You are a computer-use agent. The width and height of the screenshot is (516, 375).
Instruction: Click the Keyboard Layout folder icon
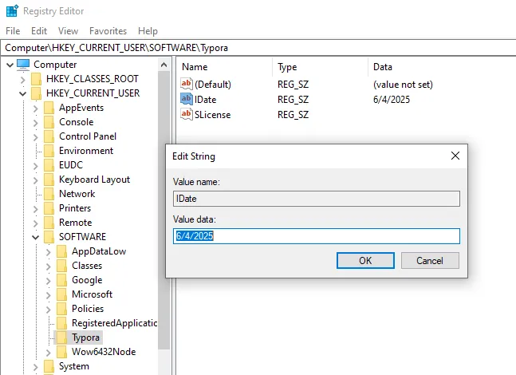click(x=49, y=180)
